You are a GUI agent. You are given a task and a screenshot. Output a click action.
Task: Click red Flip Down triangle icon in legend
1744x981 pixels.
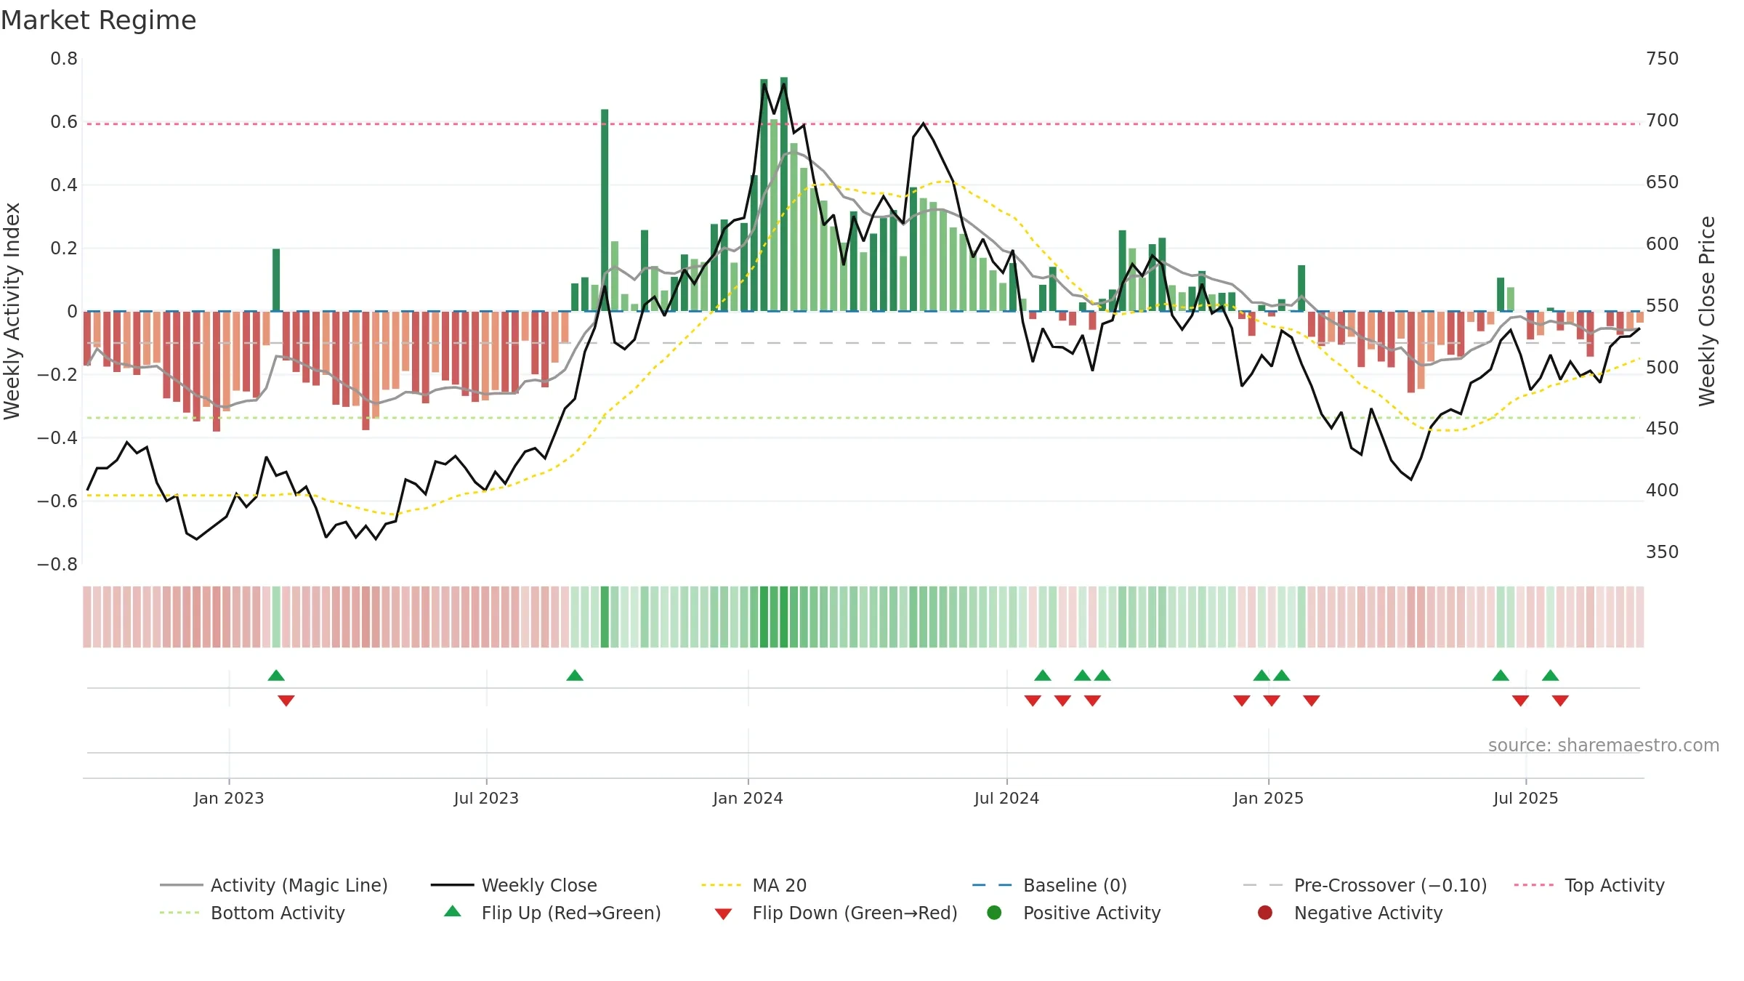click(x=723, y=914)
